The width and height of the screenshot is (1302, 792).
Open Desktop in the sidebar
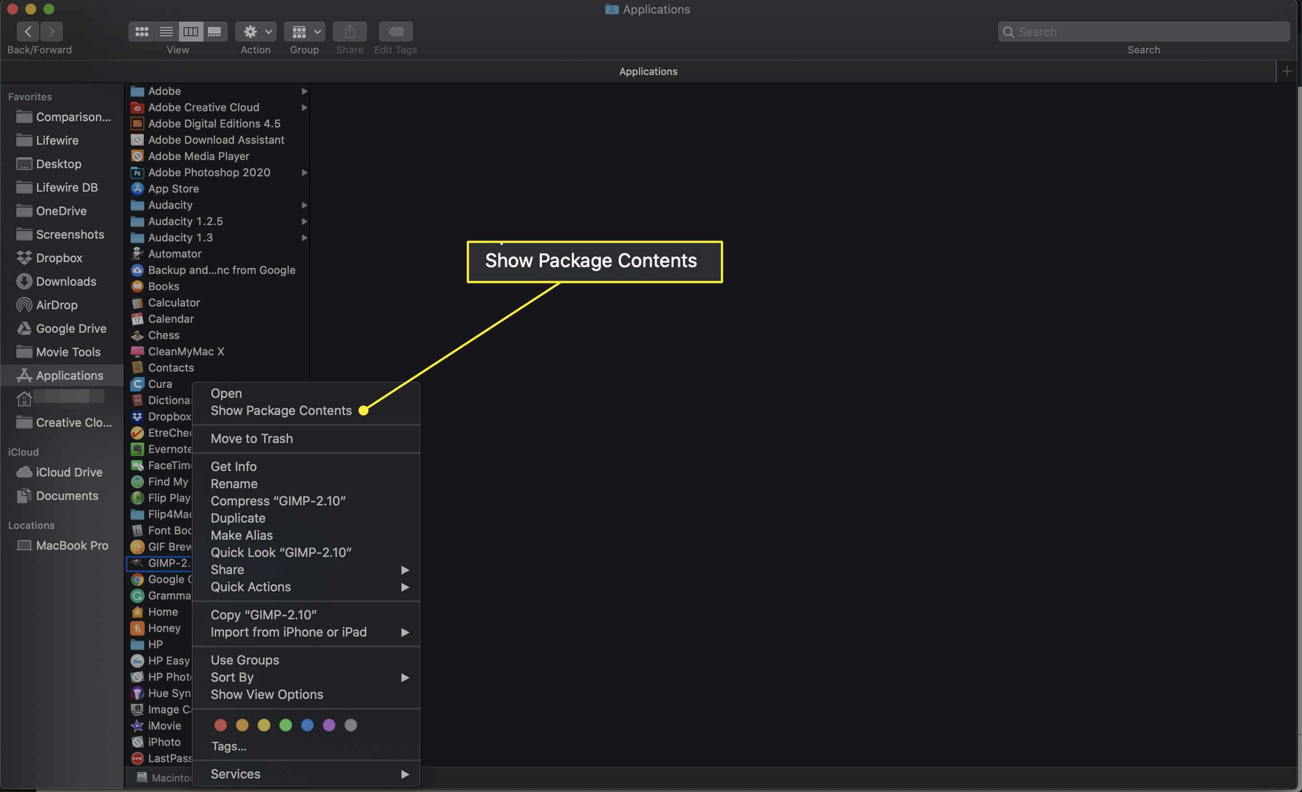click(58, 164)
